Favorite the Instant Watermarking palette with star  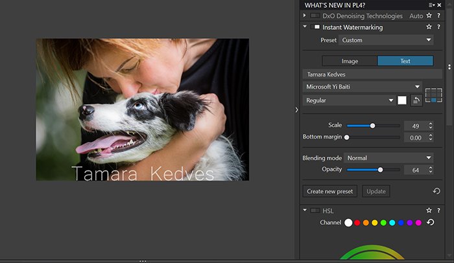point(429,27)
